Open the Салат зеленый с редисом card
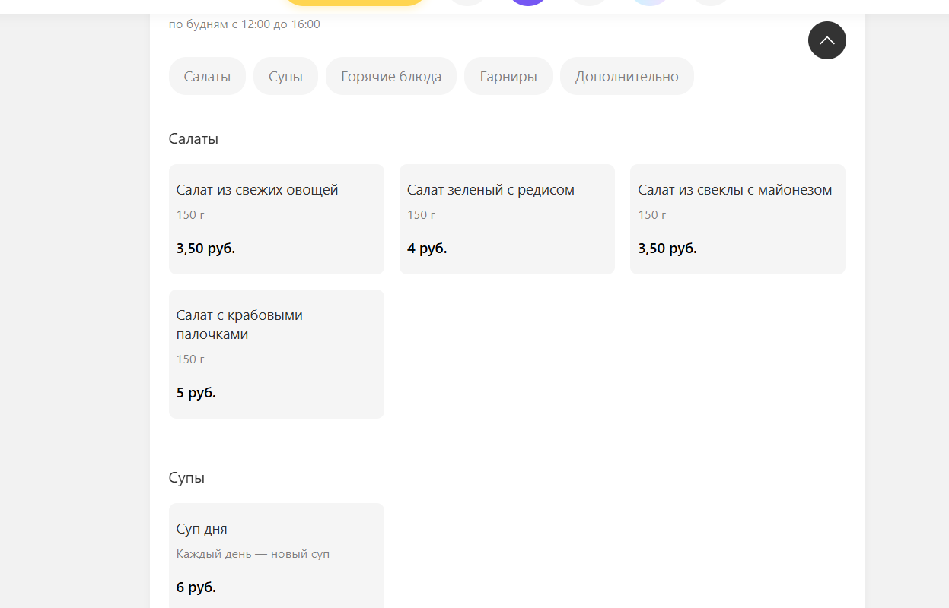 pyautogui.click(x=507, y=219)
